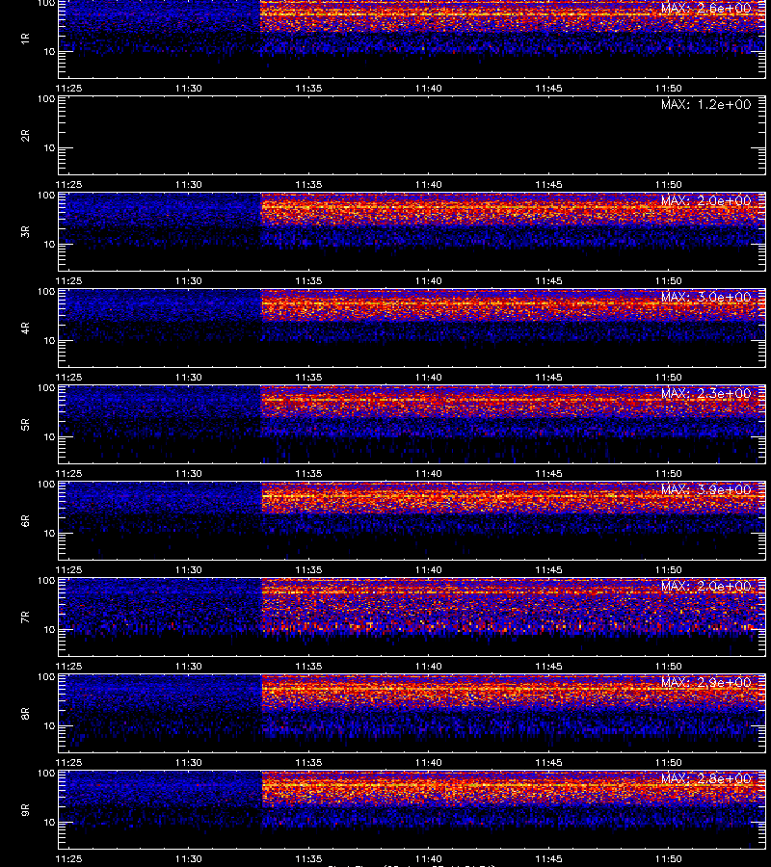The image size is (771, 867).
Task: Click the 7R spectrogram plot
Action: pos(412,617)
